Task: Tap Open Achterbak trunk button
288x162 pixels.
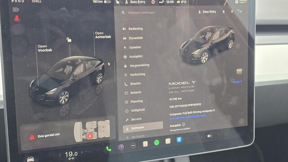Action: pyautogui.click(x=103, y=35)
